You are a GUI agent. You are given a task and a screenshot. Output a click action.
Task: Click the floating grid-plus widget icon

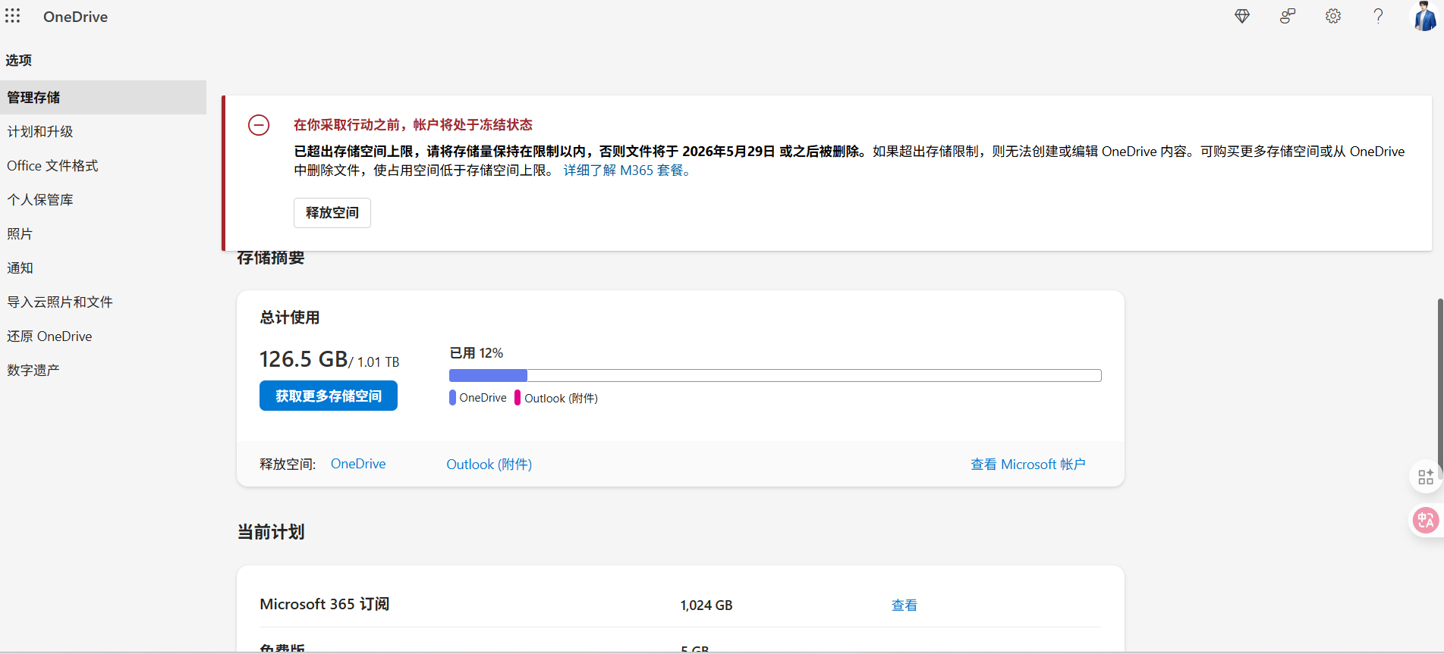tap(1426, 477)
